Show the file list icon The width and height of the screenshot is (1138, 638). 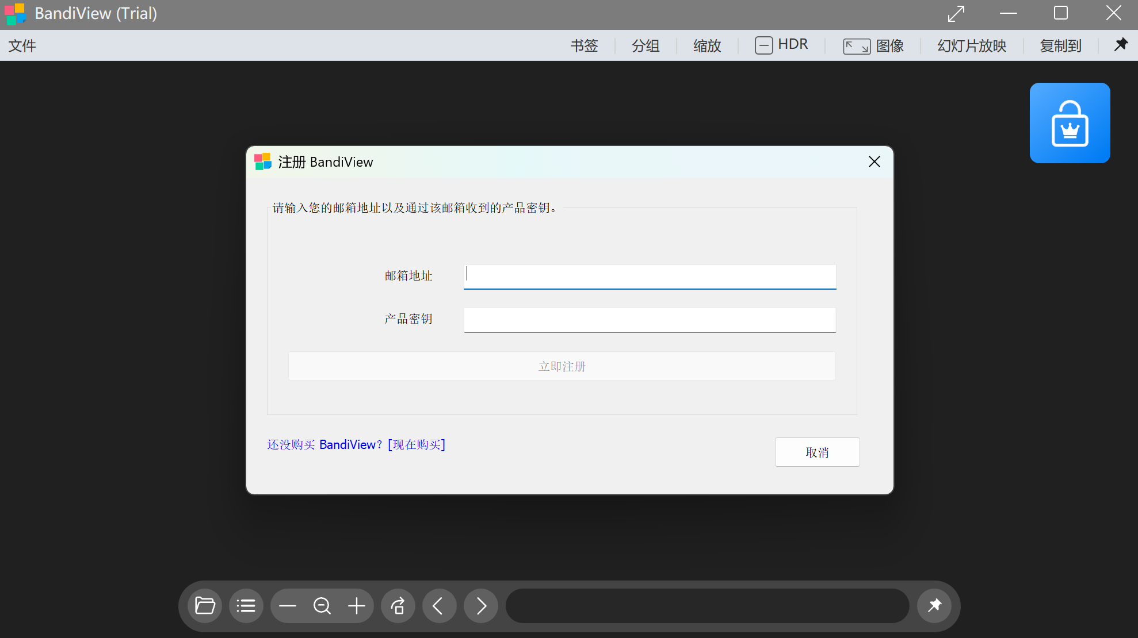click(246, 606)
